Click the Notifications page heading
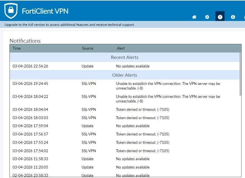This screenshot has height=178, width=245. [x=25, y=41]
